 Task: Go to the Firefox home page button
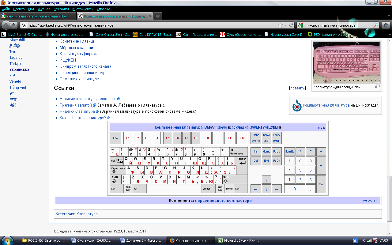point(386,25)
